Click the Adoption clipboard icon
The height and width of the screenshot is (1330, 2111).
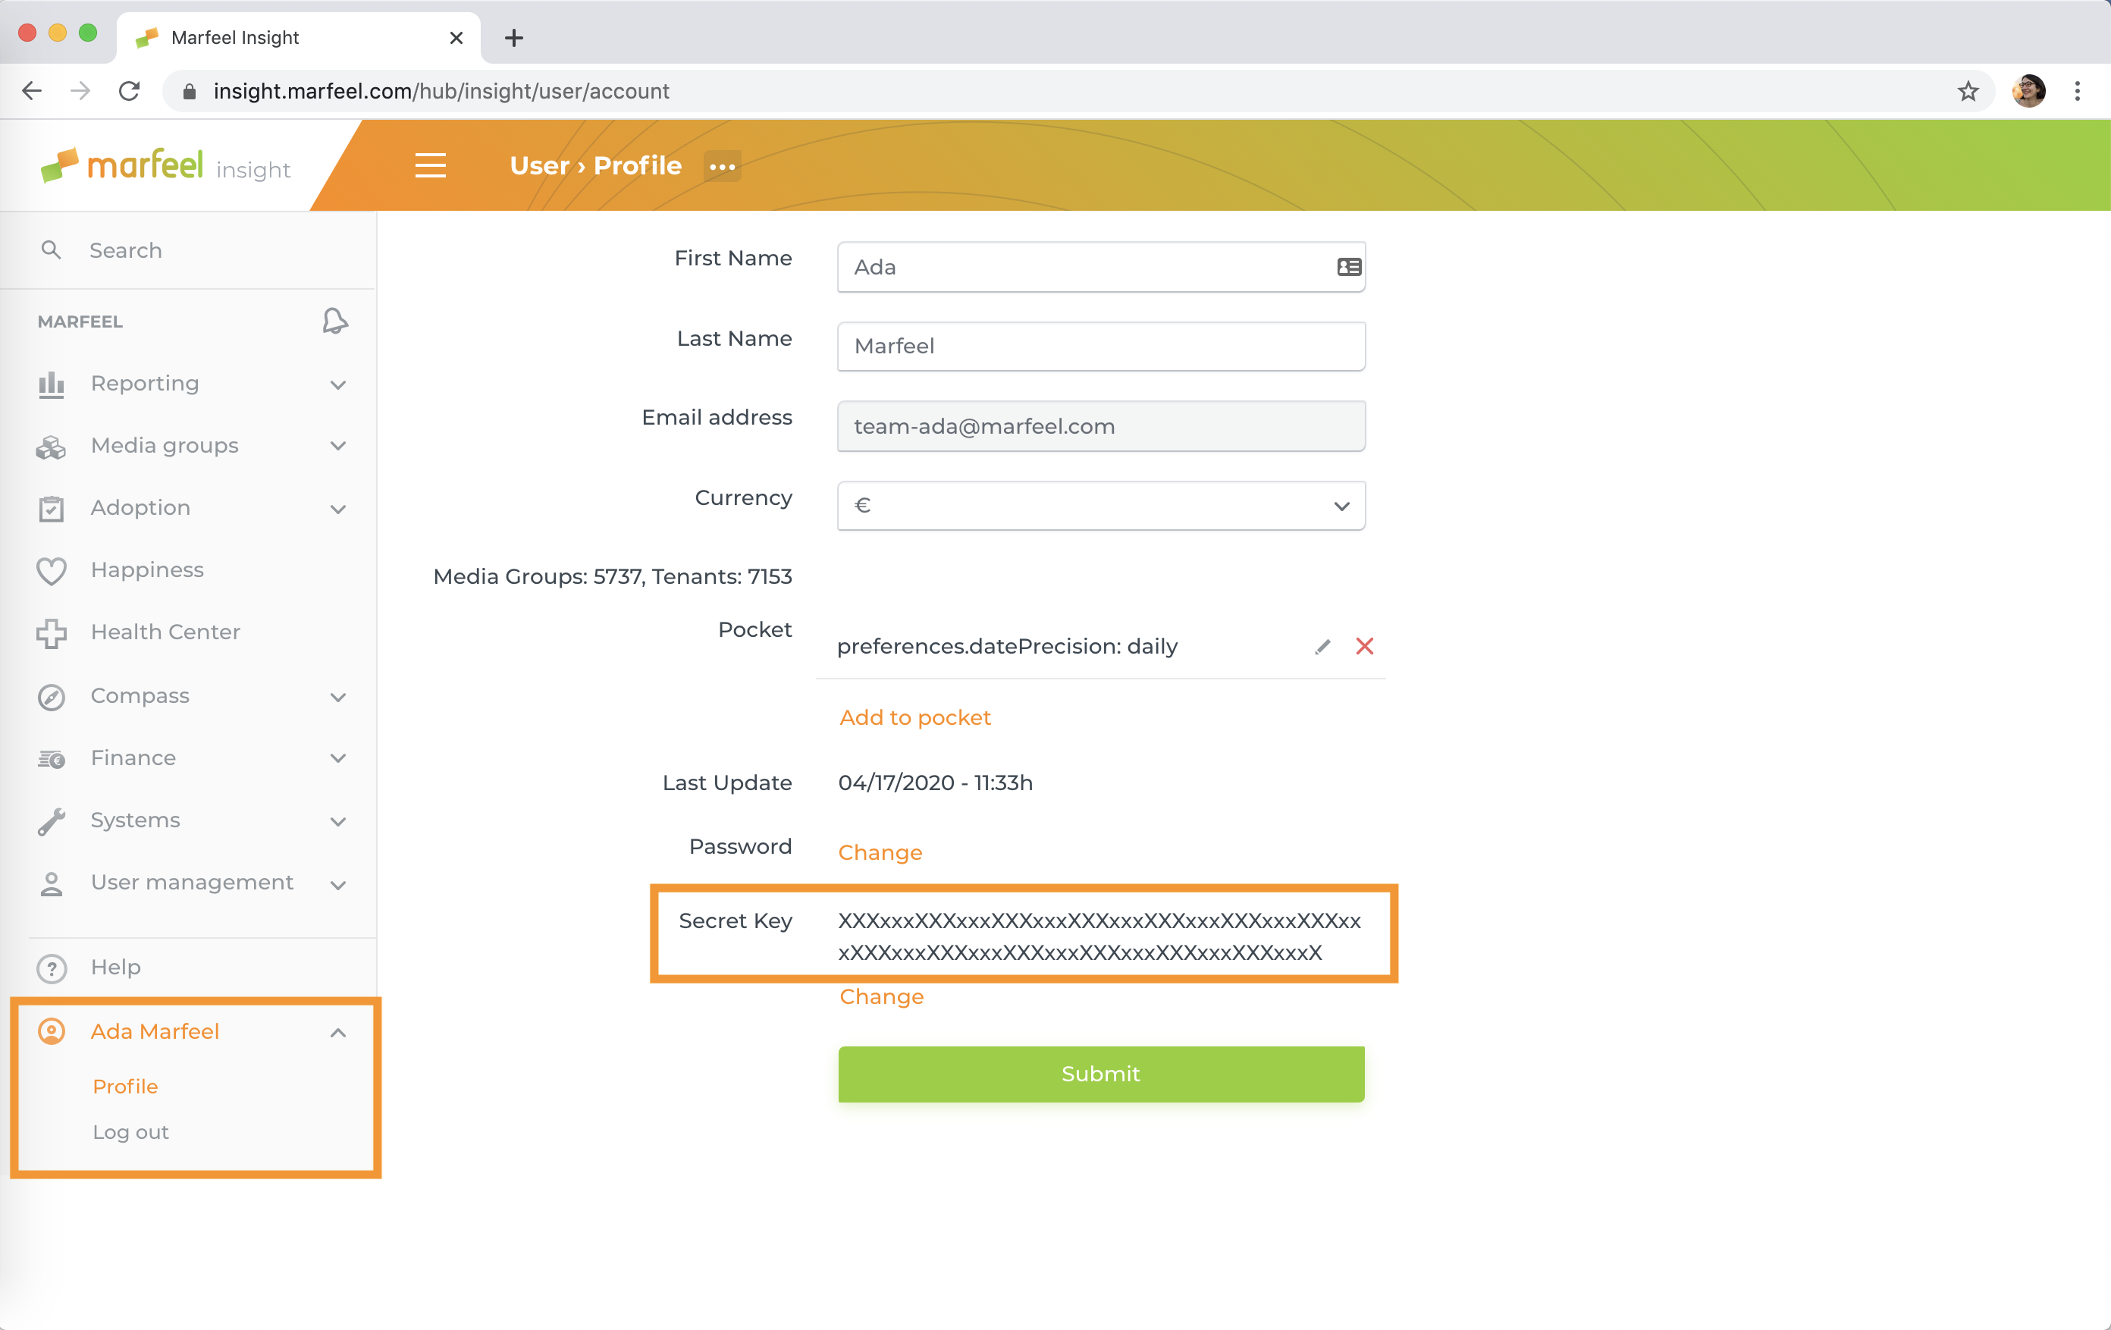click(52, 509)
